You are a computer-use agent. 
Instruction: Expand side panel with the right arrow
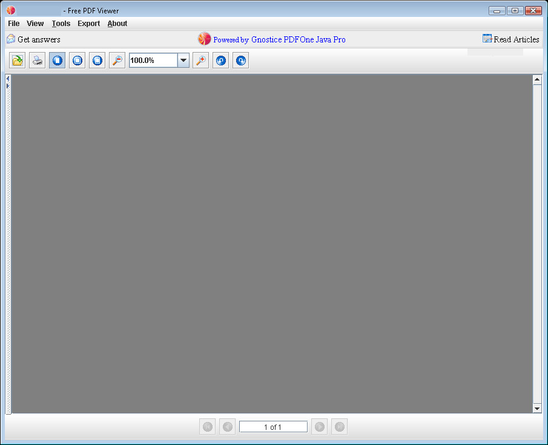coord(8,85)
